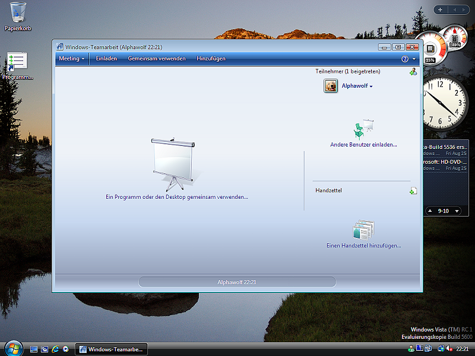Viewport: 475px width, 356px height.
Task: Click the Windows-Teamarbeit taskbar button
Action: (111, 349)
